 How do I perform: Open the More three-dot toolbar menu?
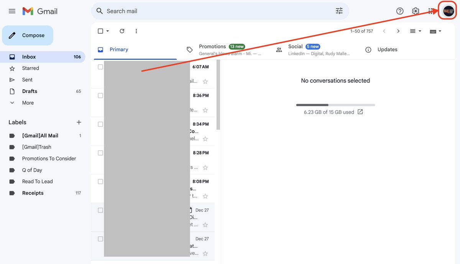point(136,31)
